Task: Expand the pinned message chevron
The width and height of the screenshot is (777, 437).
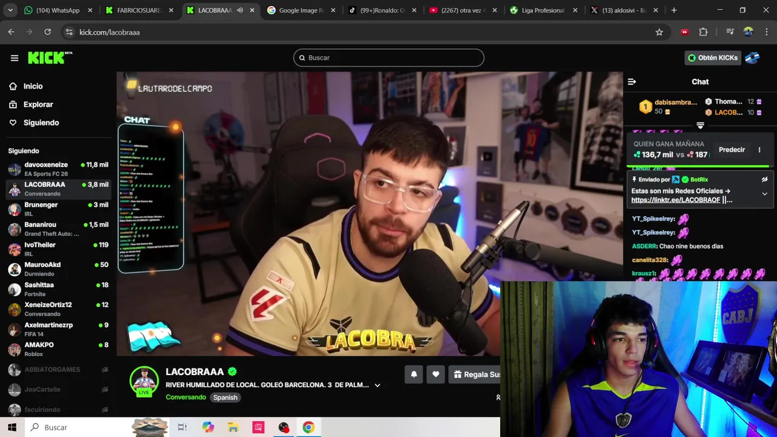Action: point(764,194)
